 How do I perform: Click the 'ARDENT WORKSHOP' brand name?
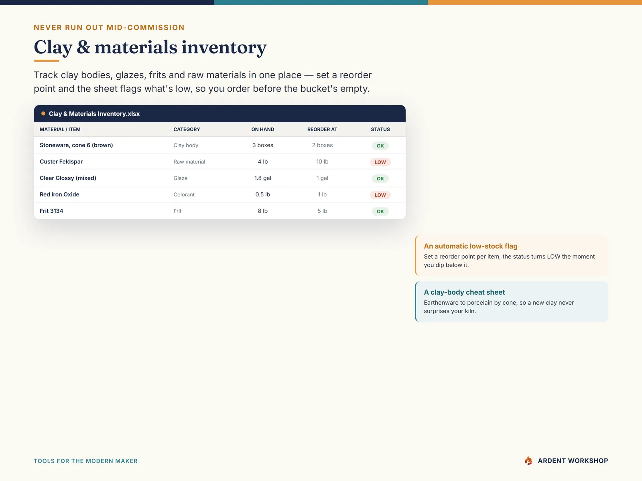click(x=573, y=461)
